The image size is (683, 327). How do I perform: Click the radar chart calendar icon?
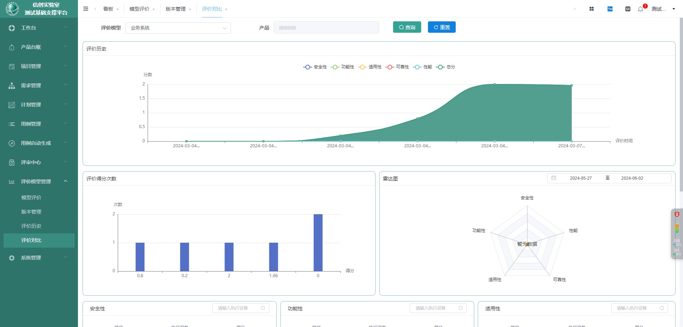tap(554, 178)
